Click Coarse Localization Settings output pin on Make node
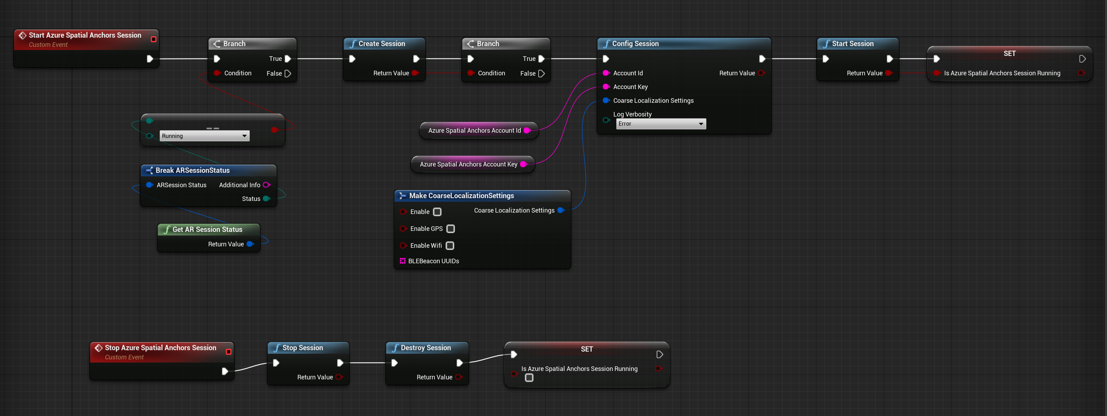The height and width of the screenshot is (416, 1107). pos(561,210)
